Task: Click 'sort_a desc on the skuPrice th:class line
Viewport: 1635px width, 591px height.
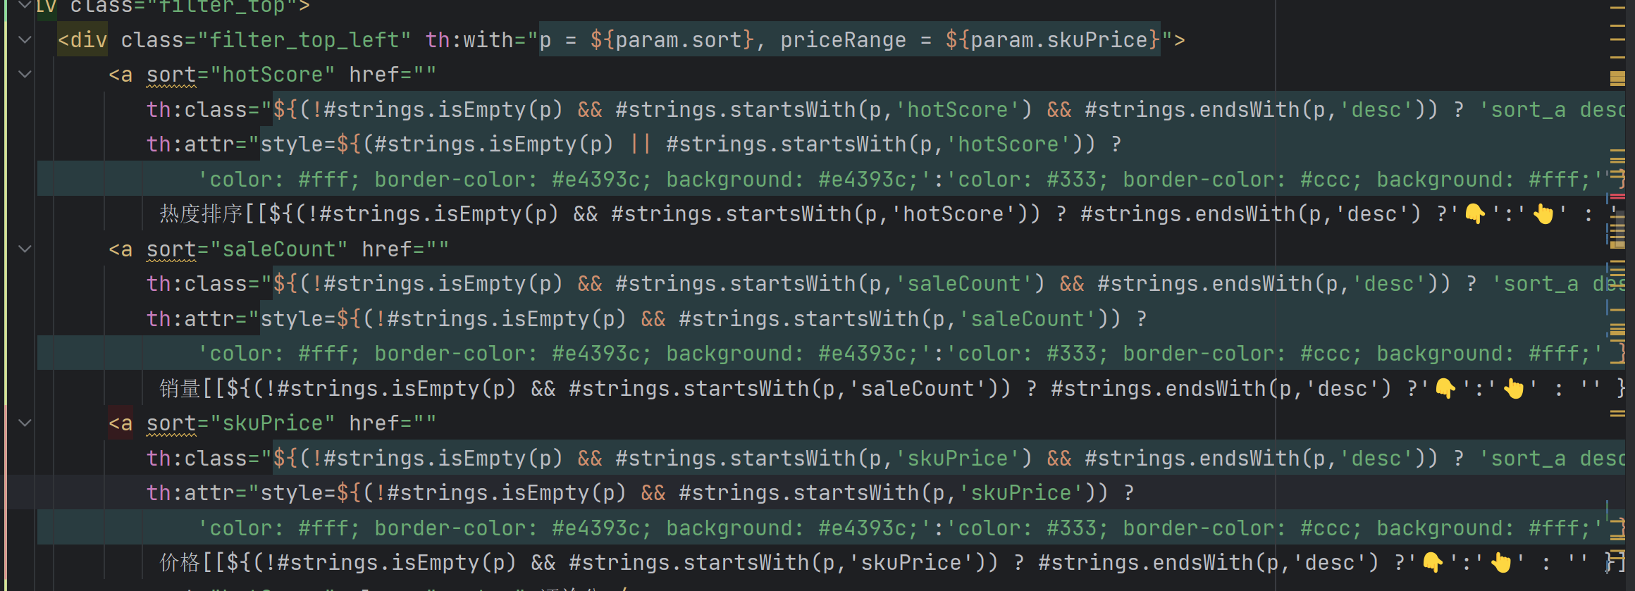Action: click(x=1553, y=459)
